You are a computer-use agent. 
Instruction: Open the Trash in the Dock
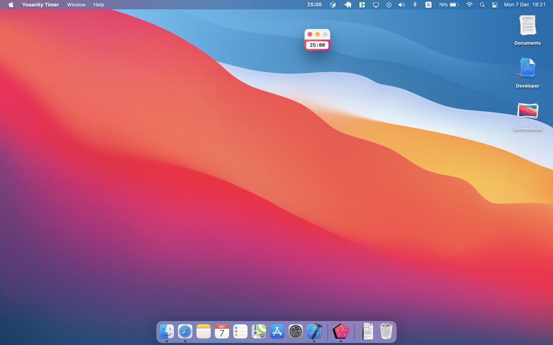(386, 331)
